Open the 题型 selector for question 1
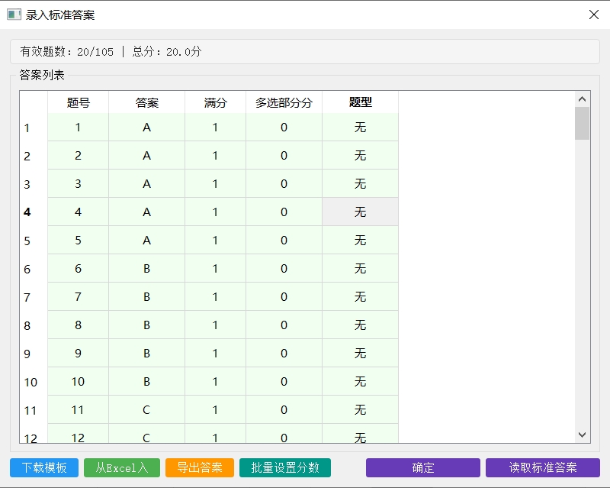This screenshot has height=488, width=610. [360, 128]
